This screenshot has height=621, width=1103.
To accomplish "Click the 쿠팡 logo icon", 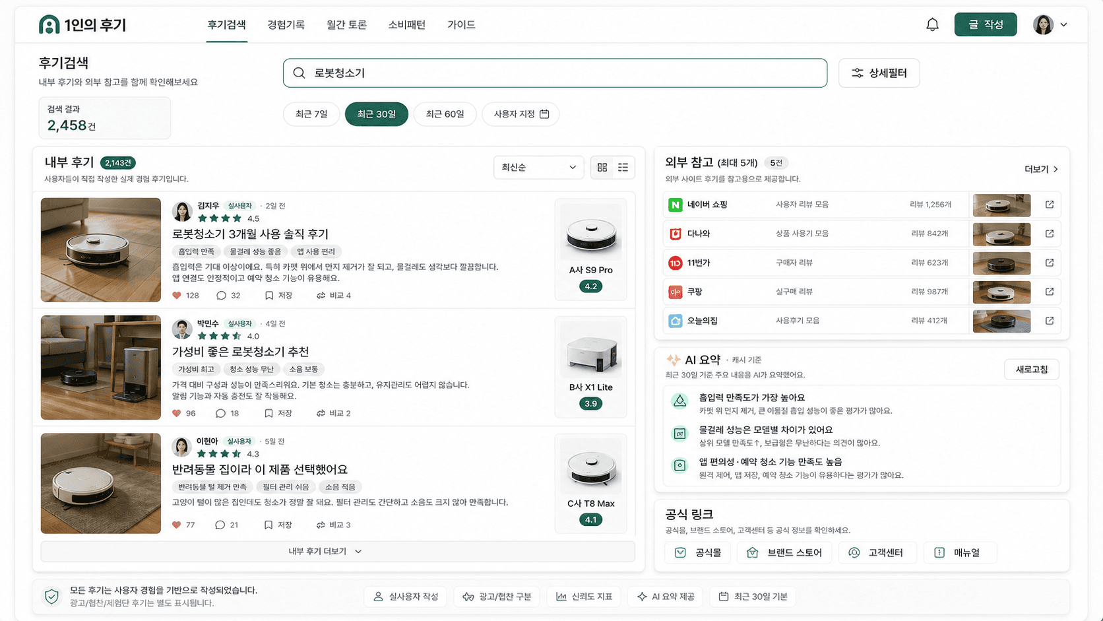I will pyautogui.click(x=675, y=292).
